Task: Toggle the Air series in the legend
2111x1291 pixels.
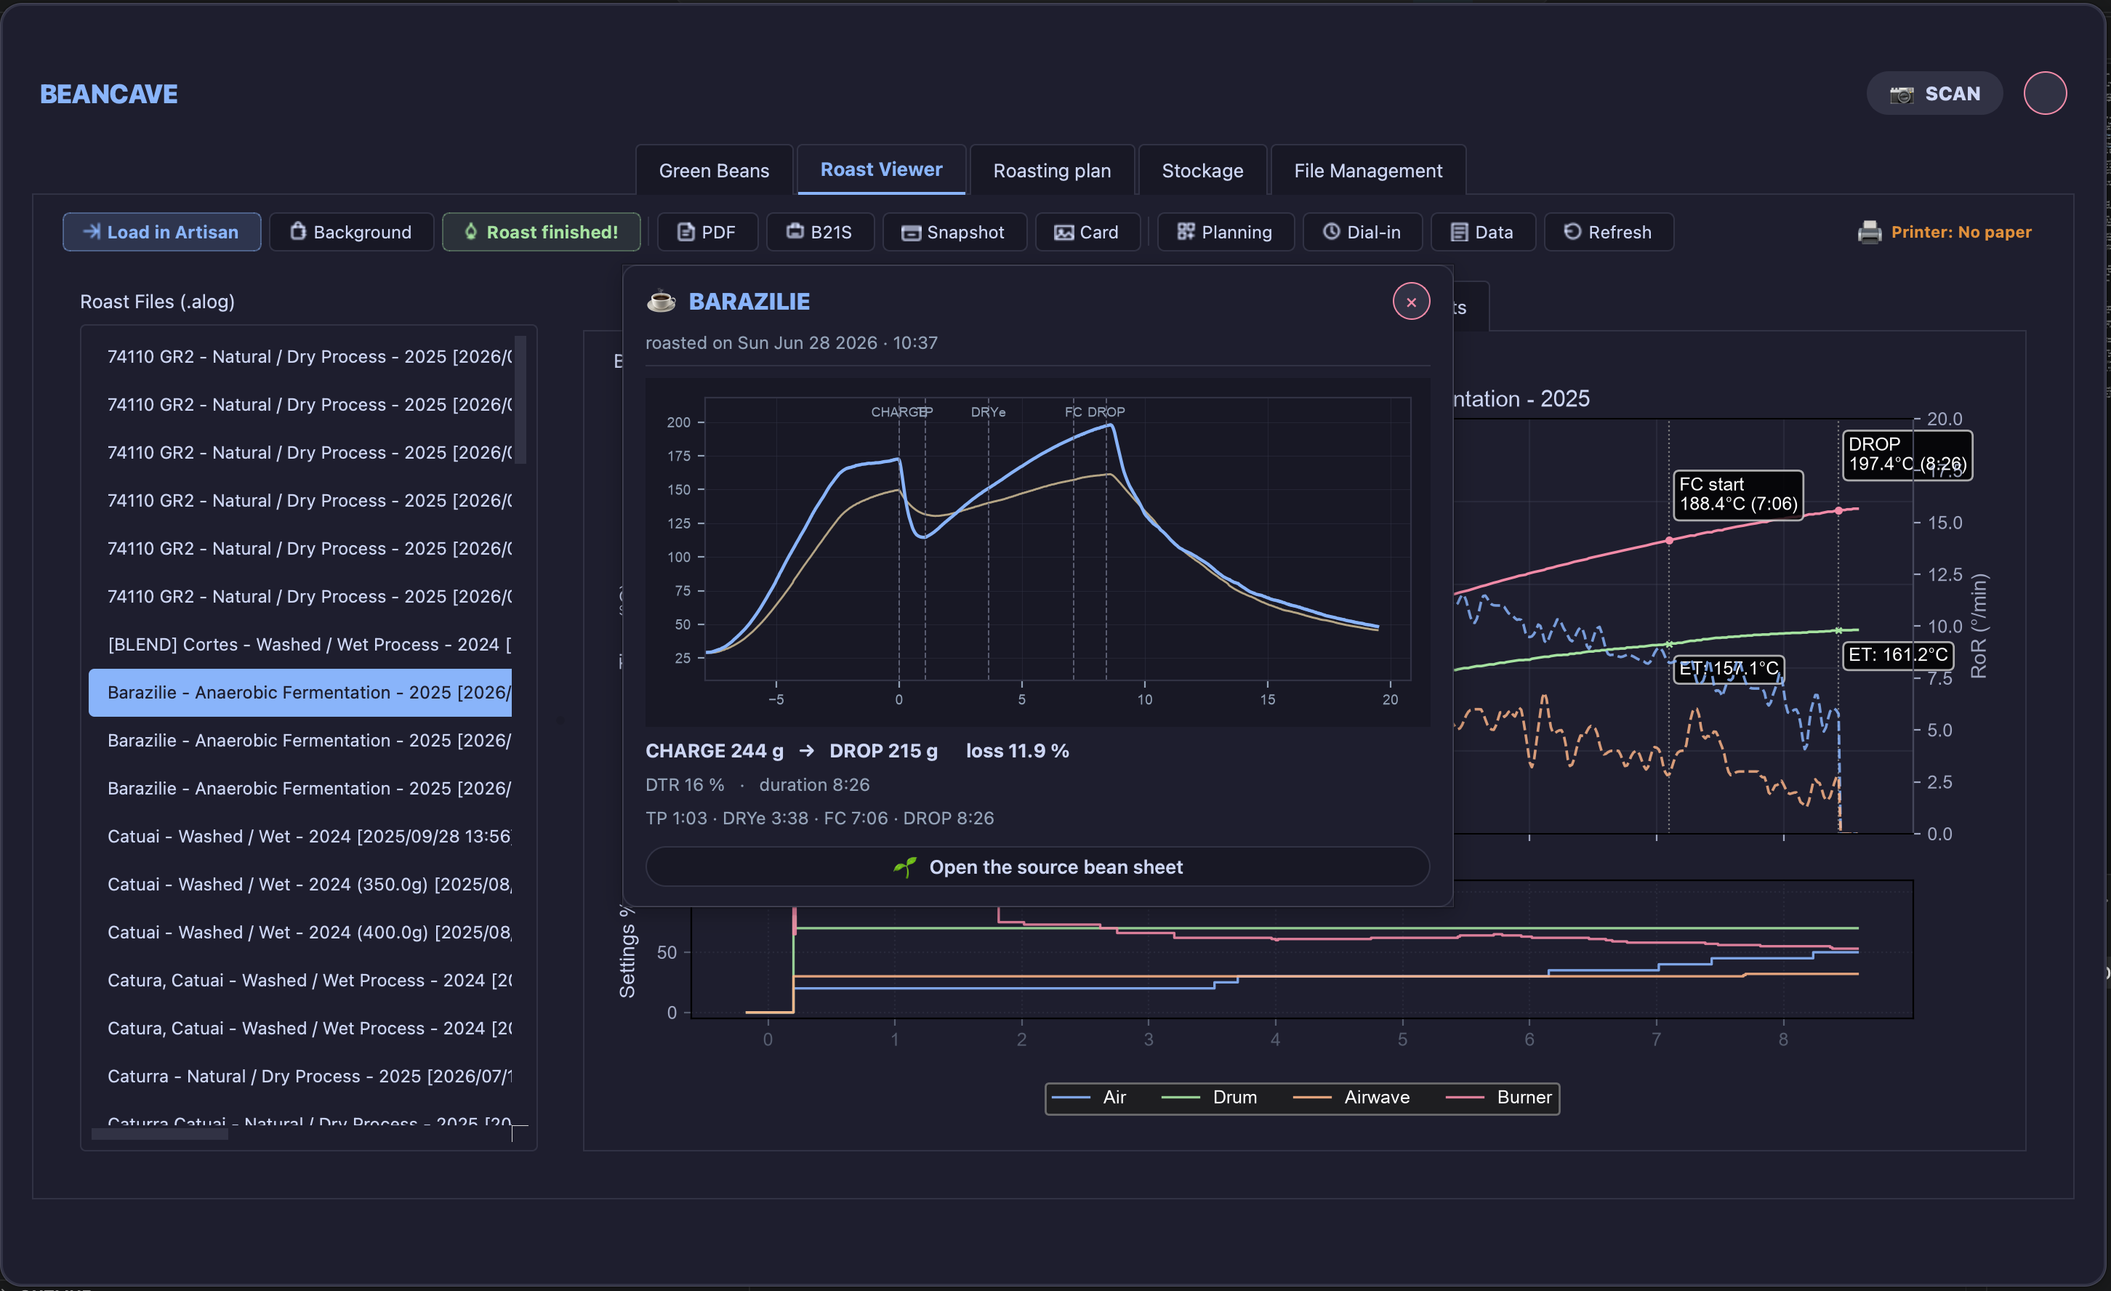Action: point(1089,1098)
